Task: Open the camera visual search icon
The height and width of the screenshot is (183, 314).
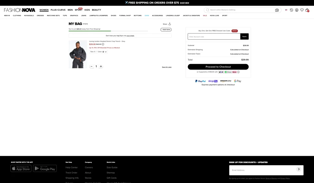Action: pos(277,10)
